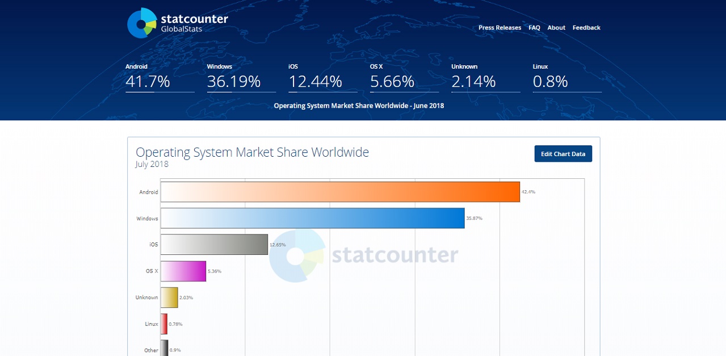Select the Windows 36.19% stat
Image resolution: width=726 pixels, height=356 pixels.
(x=241, y=77)
